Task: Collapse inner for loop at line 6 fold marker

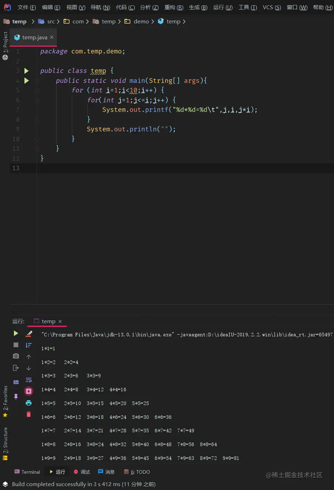Action: pyautogui.click(x=37, y=100)
